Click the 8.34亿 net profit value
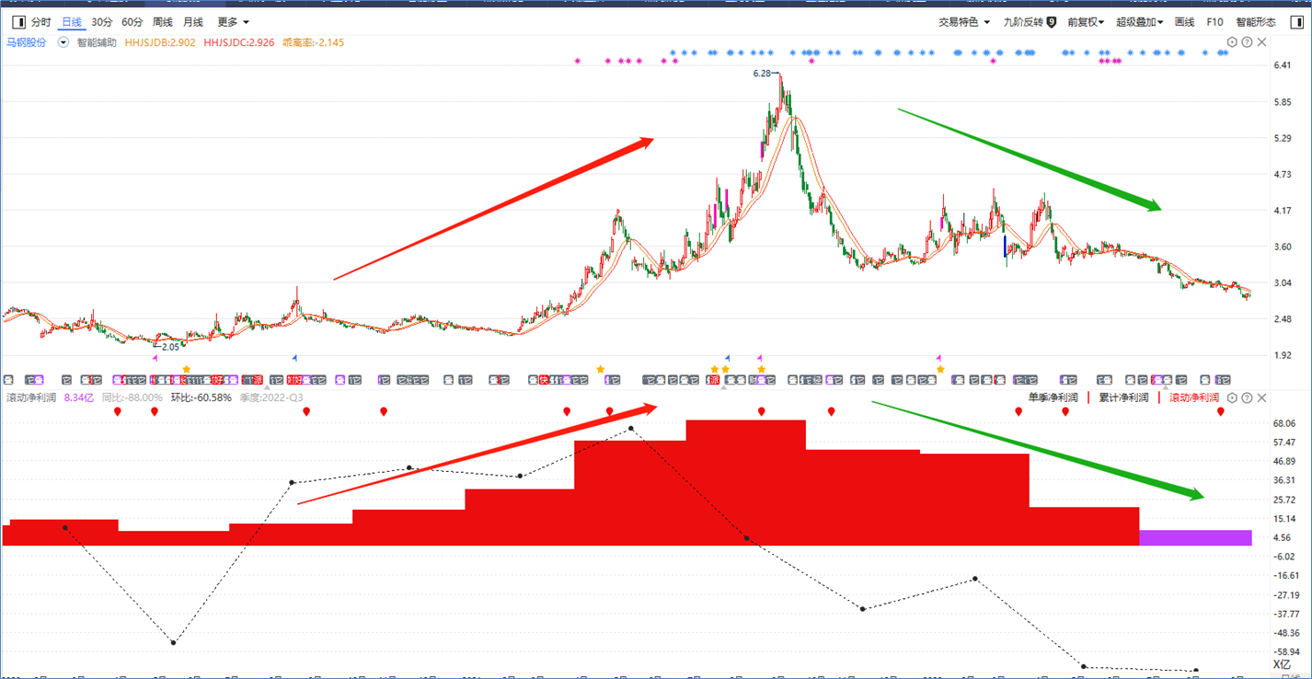 [x=79, y=398]
